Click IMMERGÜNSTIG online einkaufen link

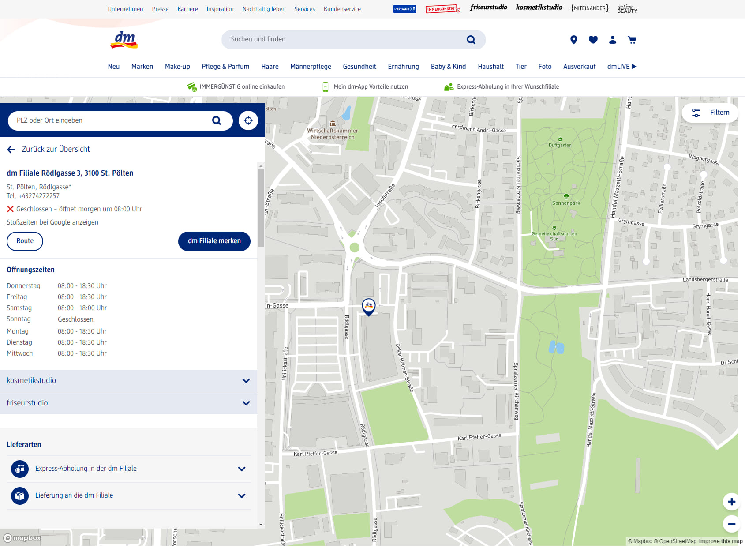point(236,87)
